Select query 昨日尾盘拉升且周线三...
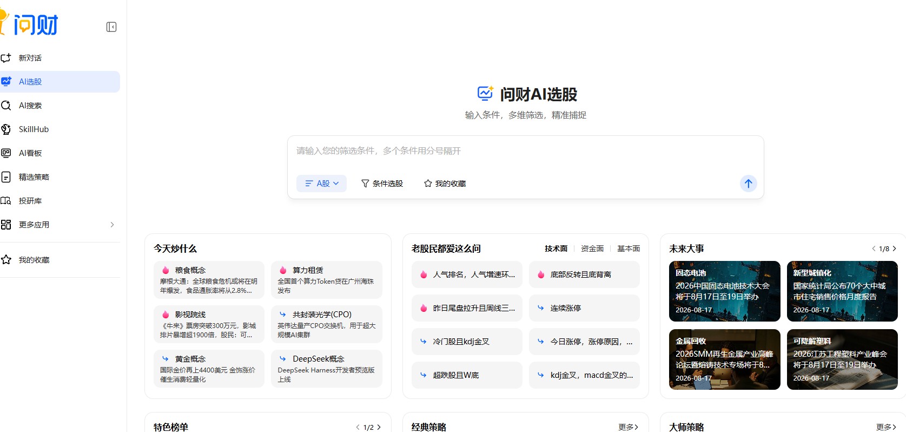906x432 pixels. (x=467, y=308)
